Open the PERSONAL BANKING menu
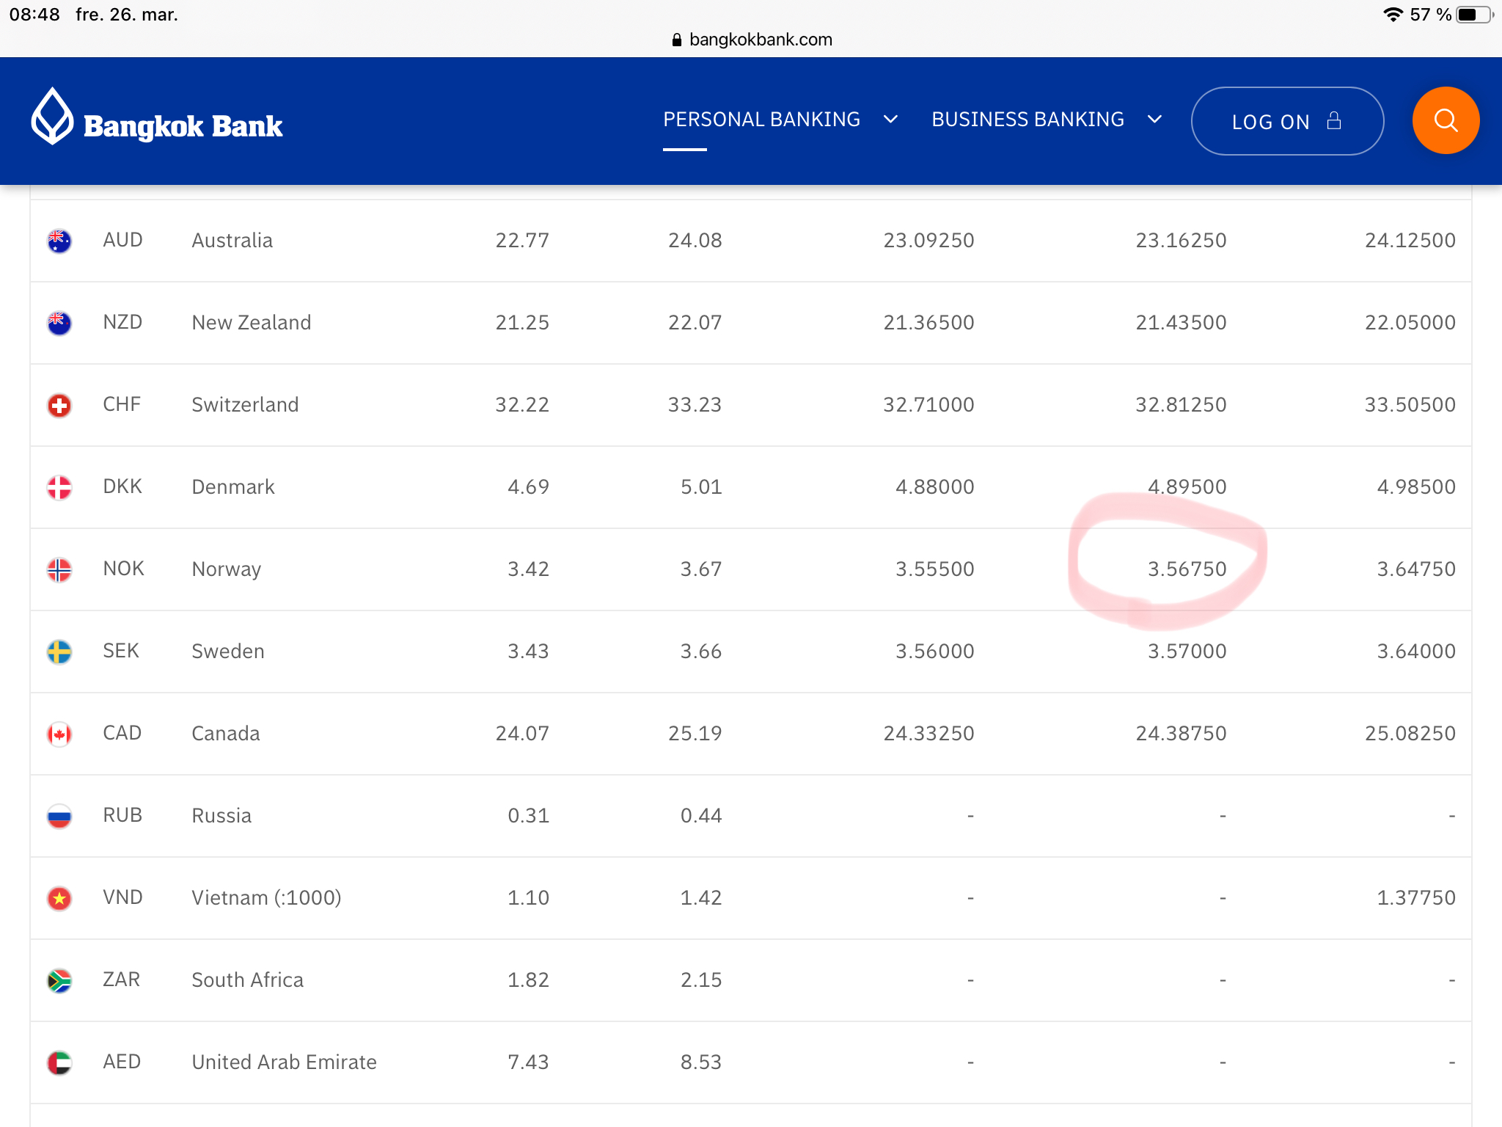1502x1127 pixels. click(x=761, y=120)
